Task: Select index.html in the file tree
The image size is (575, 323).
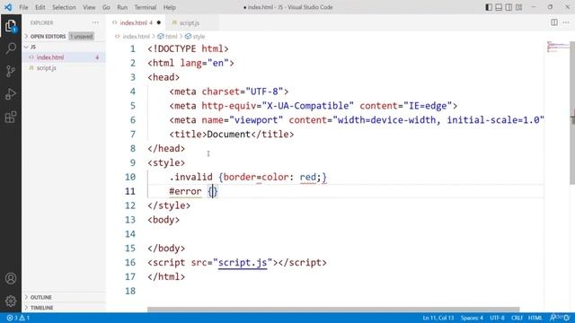Action: pyautogui.click(x=64, y=57)
